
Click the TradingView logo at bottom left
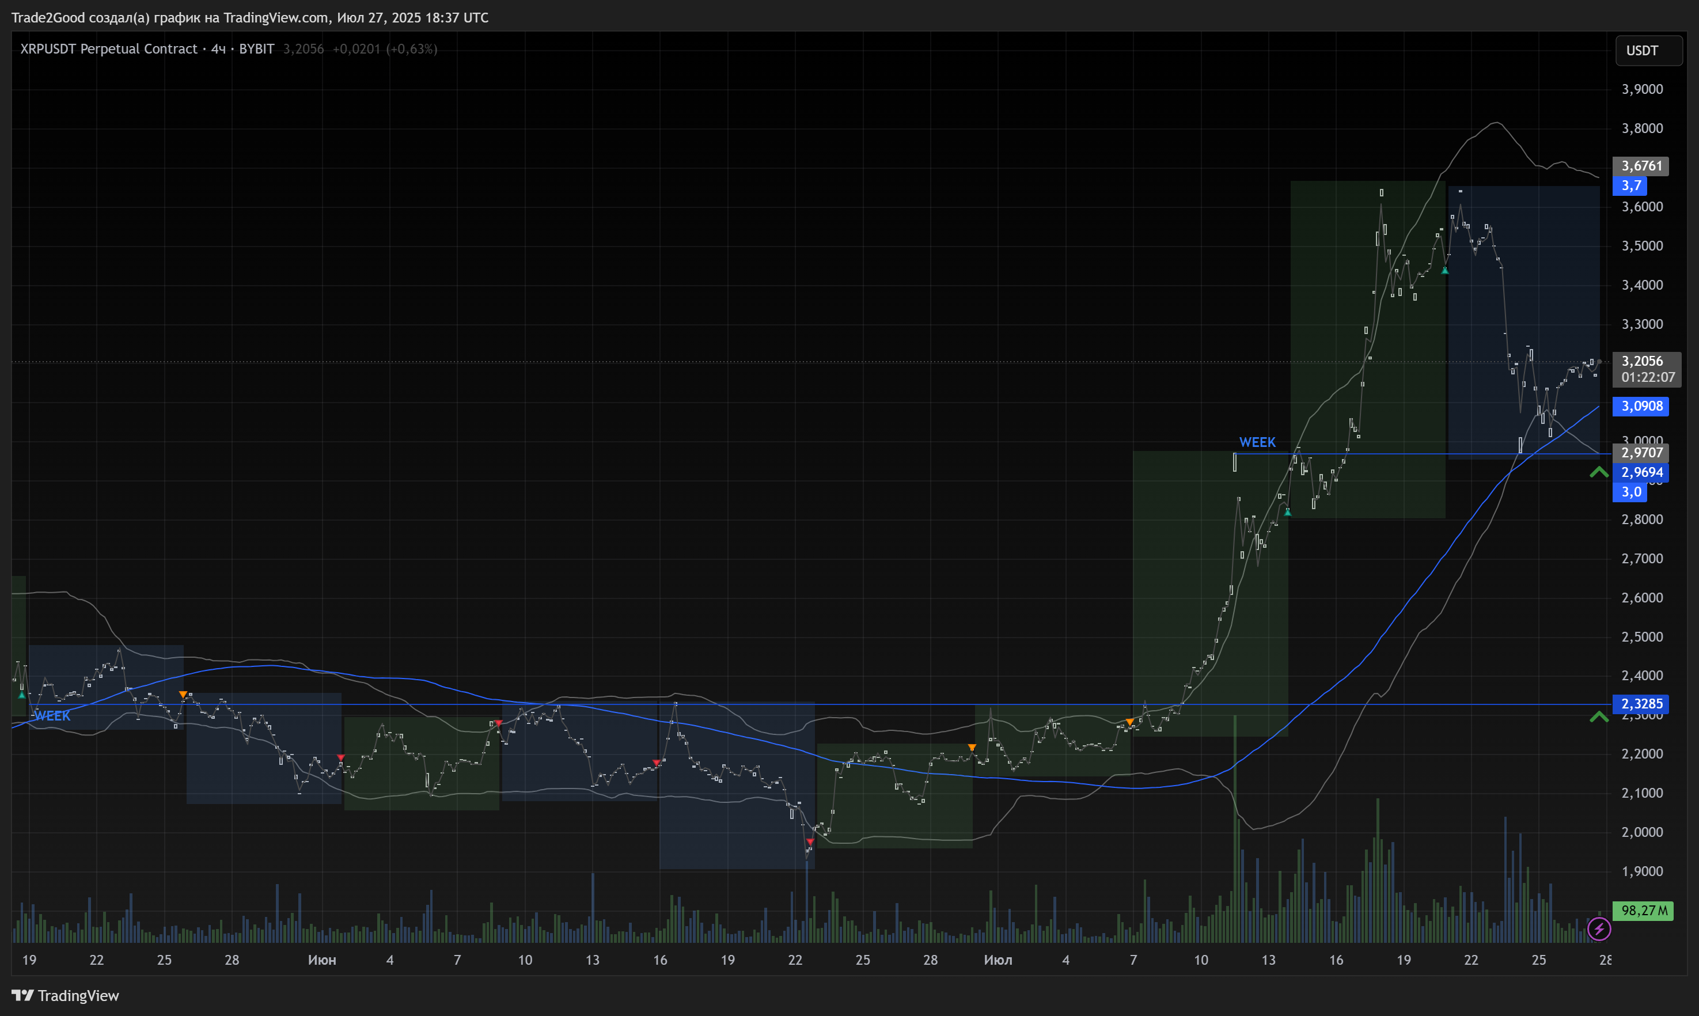(65, 995)
